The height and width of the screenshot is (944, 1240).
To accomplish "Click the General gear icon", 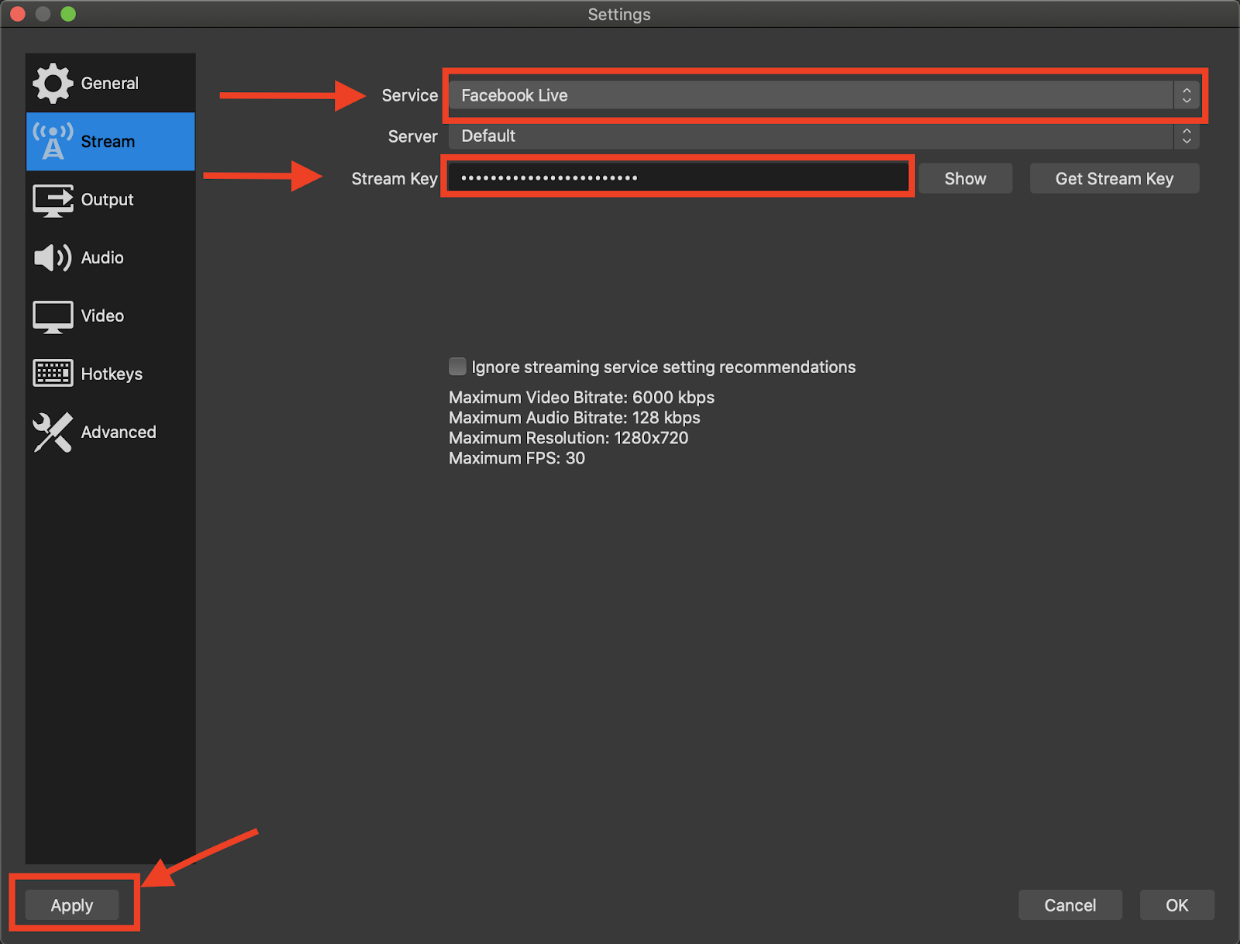I will (53, 83).
